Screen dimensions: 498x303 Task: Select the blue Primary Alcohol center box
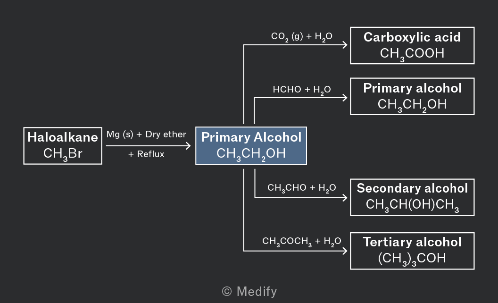click(251, 146)
